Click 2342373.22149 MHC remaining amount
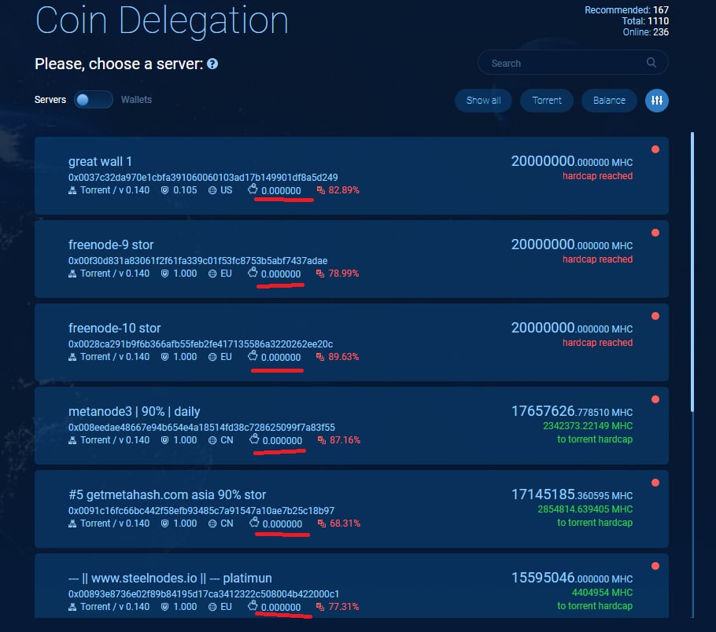 pos(588,426)
